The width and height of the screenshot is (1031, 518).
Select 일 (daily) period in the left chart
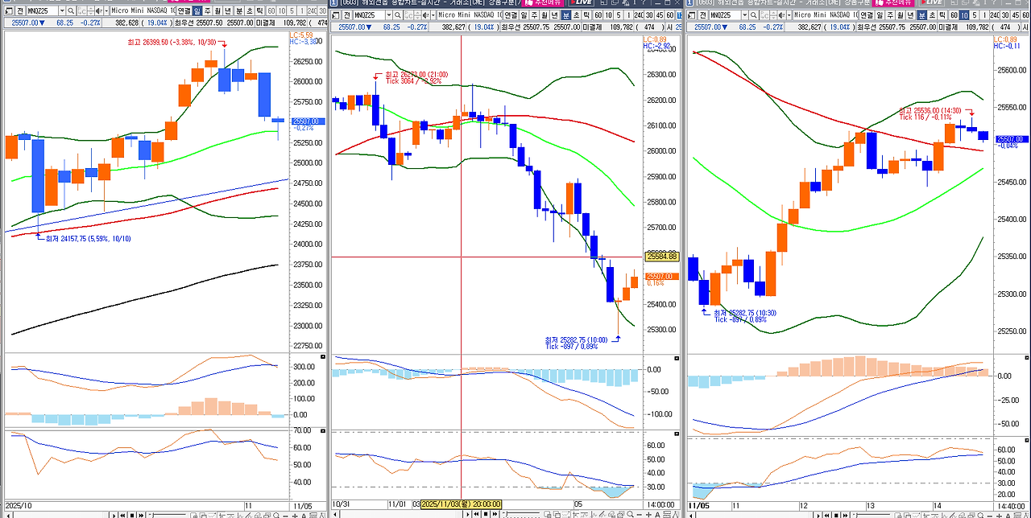[x=197, y=11]
